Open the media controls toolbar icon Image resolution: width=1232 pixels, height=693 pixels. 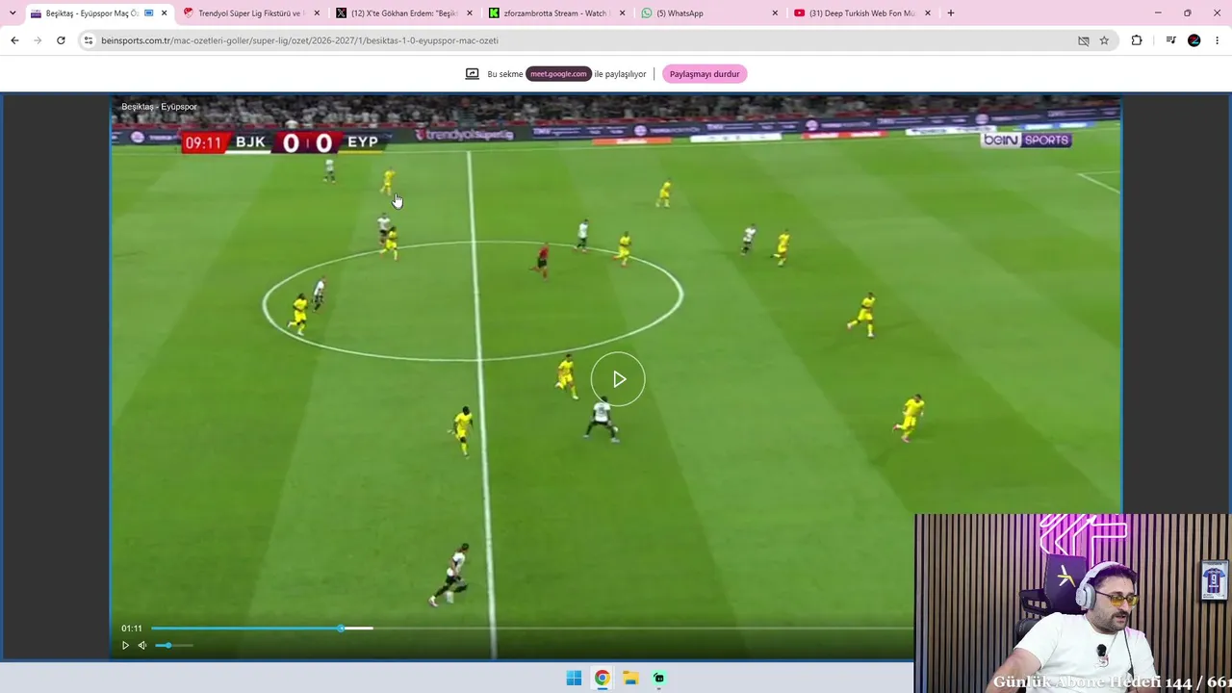[1170, 40]
